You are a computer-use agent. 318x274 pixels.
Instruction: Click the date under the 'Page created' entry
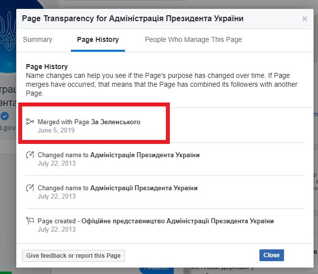pos(57,230)
